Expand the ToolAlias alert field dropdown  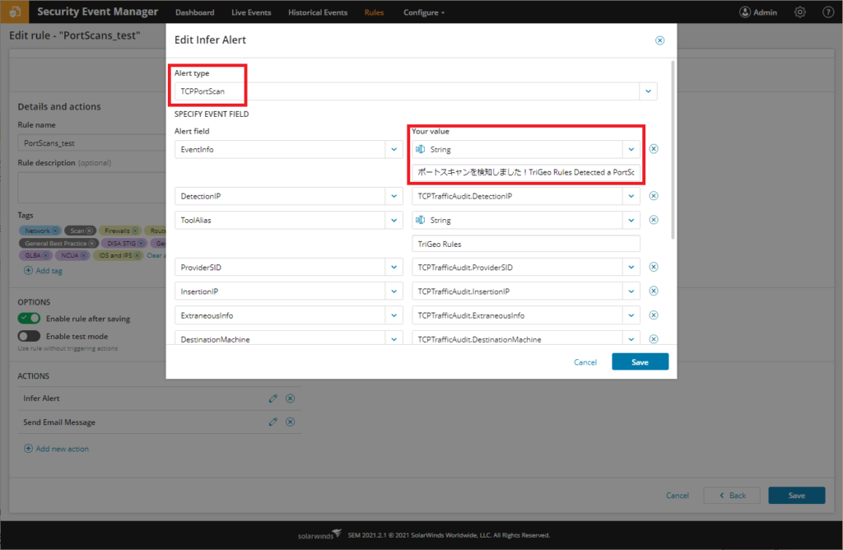[394, 221]
